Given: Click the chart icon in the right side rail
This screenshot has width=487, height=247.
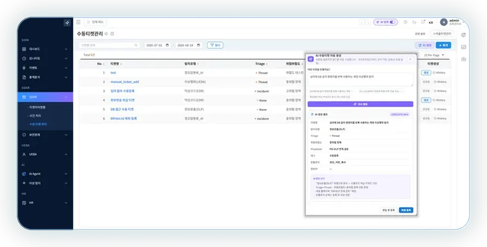Looking at the screenshot, I should [x=463, y=47].
